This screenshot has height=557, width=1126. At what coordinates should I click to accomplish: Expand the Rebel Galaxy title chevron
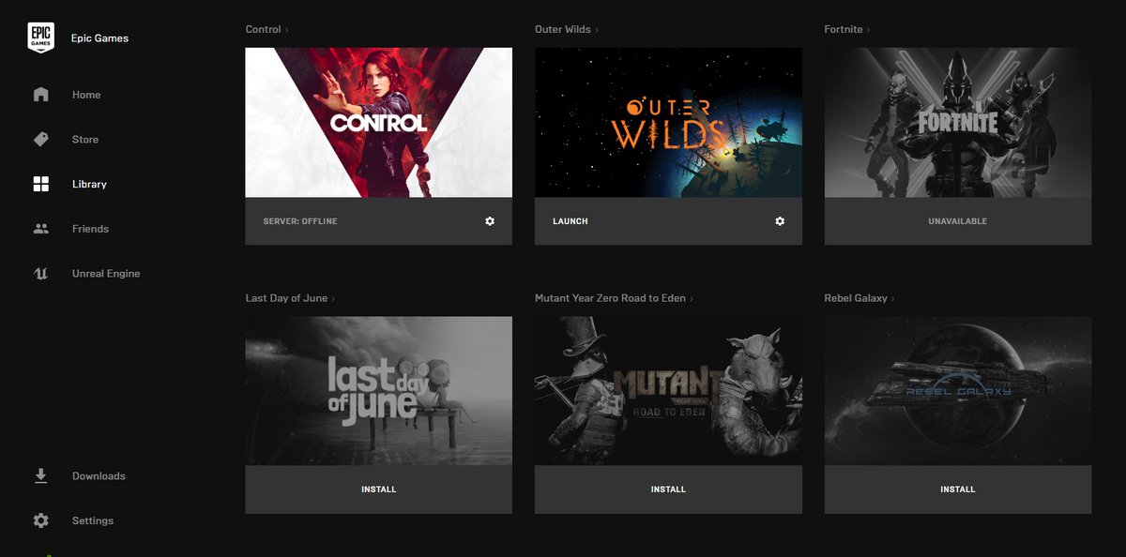[x=893, y=299]
